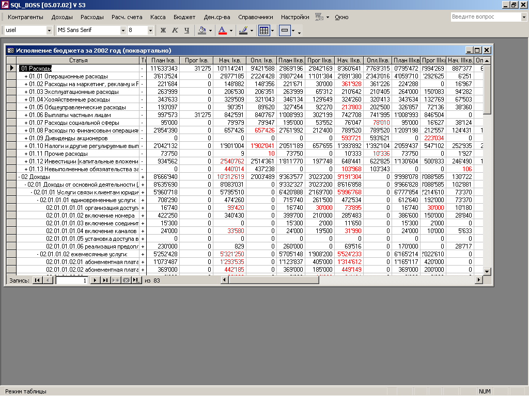
Task: Click the mail icon in menu bar
Action: click(x=319, y=17)
